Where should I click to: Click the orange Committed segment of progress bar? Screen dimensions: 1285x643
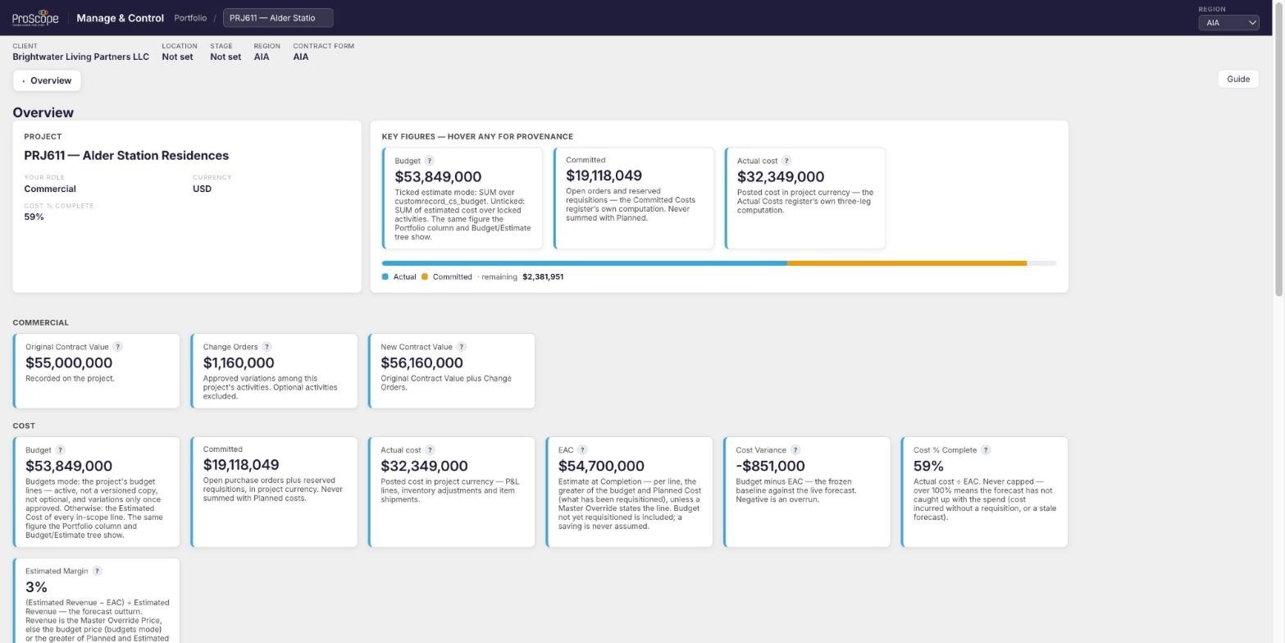[x=907, y=263]
